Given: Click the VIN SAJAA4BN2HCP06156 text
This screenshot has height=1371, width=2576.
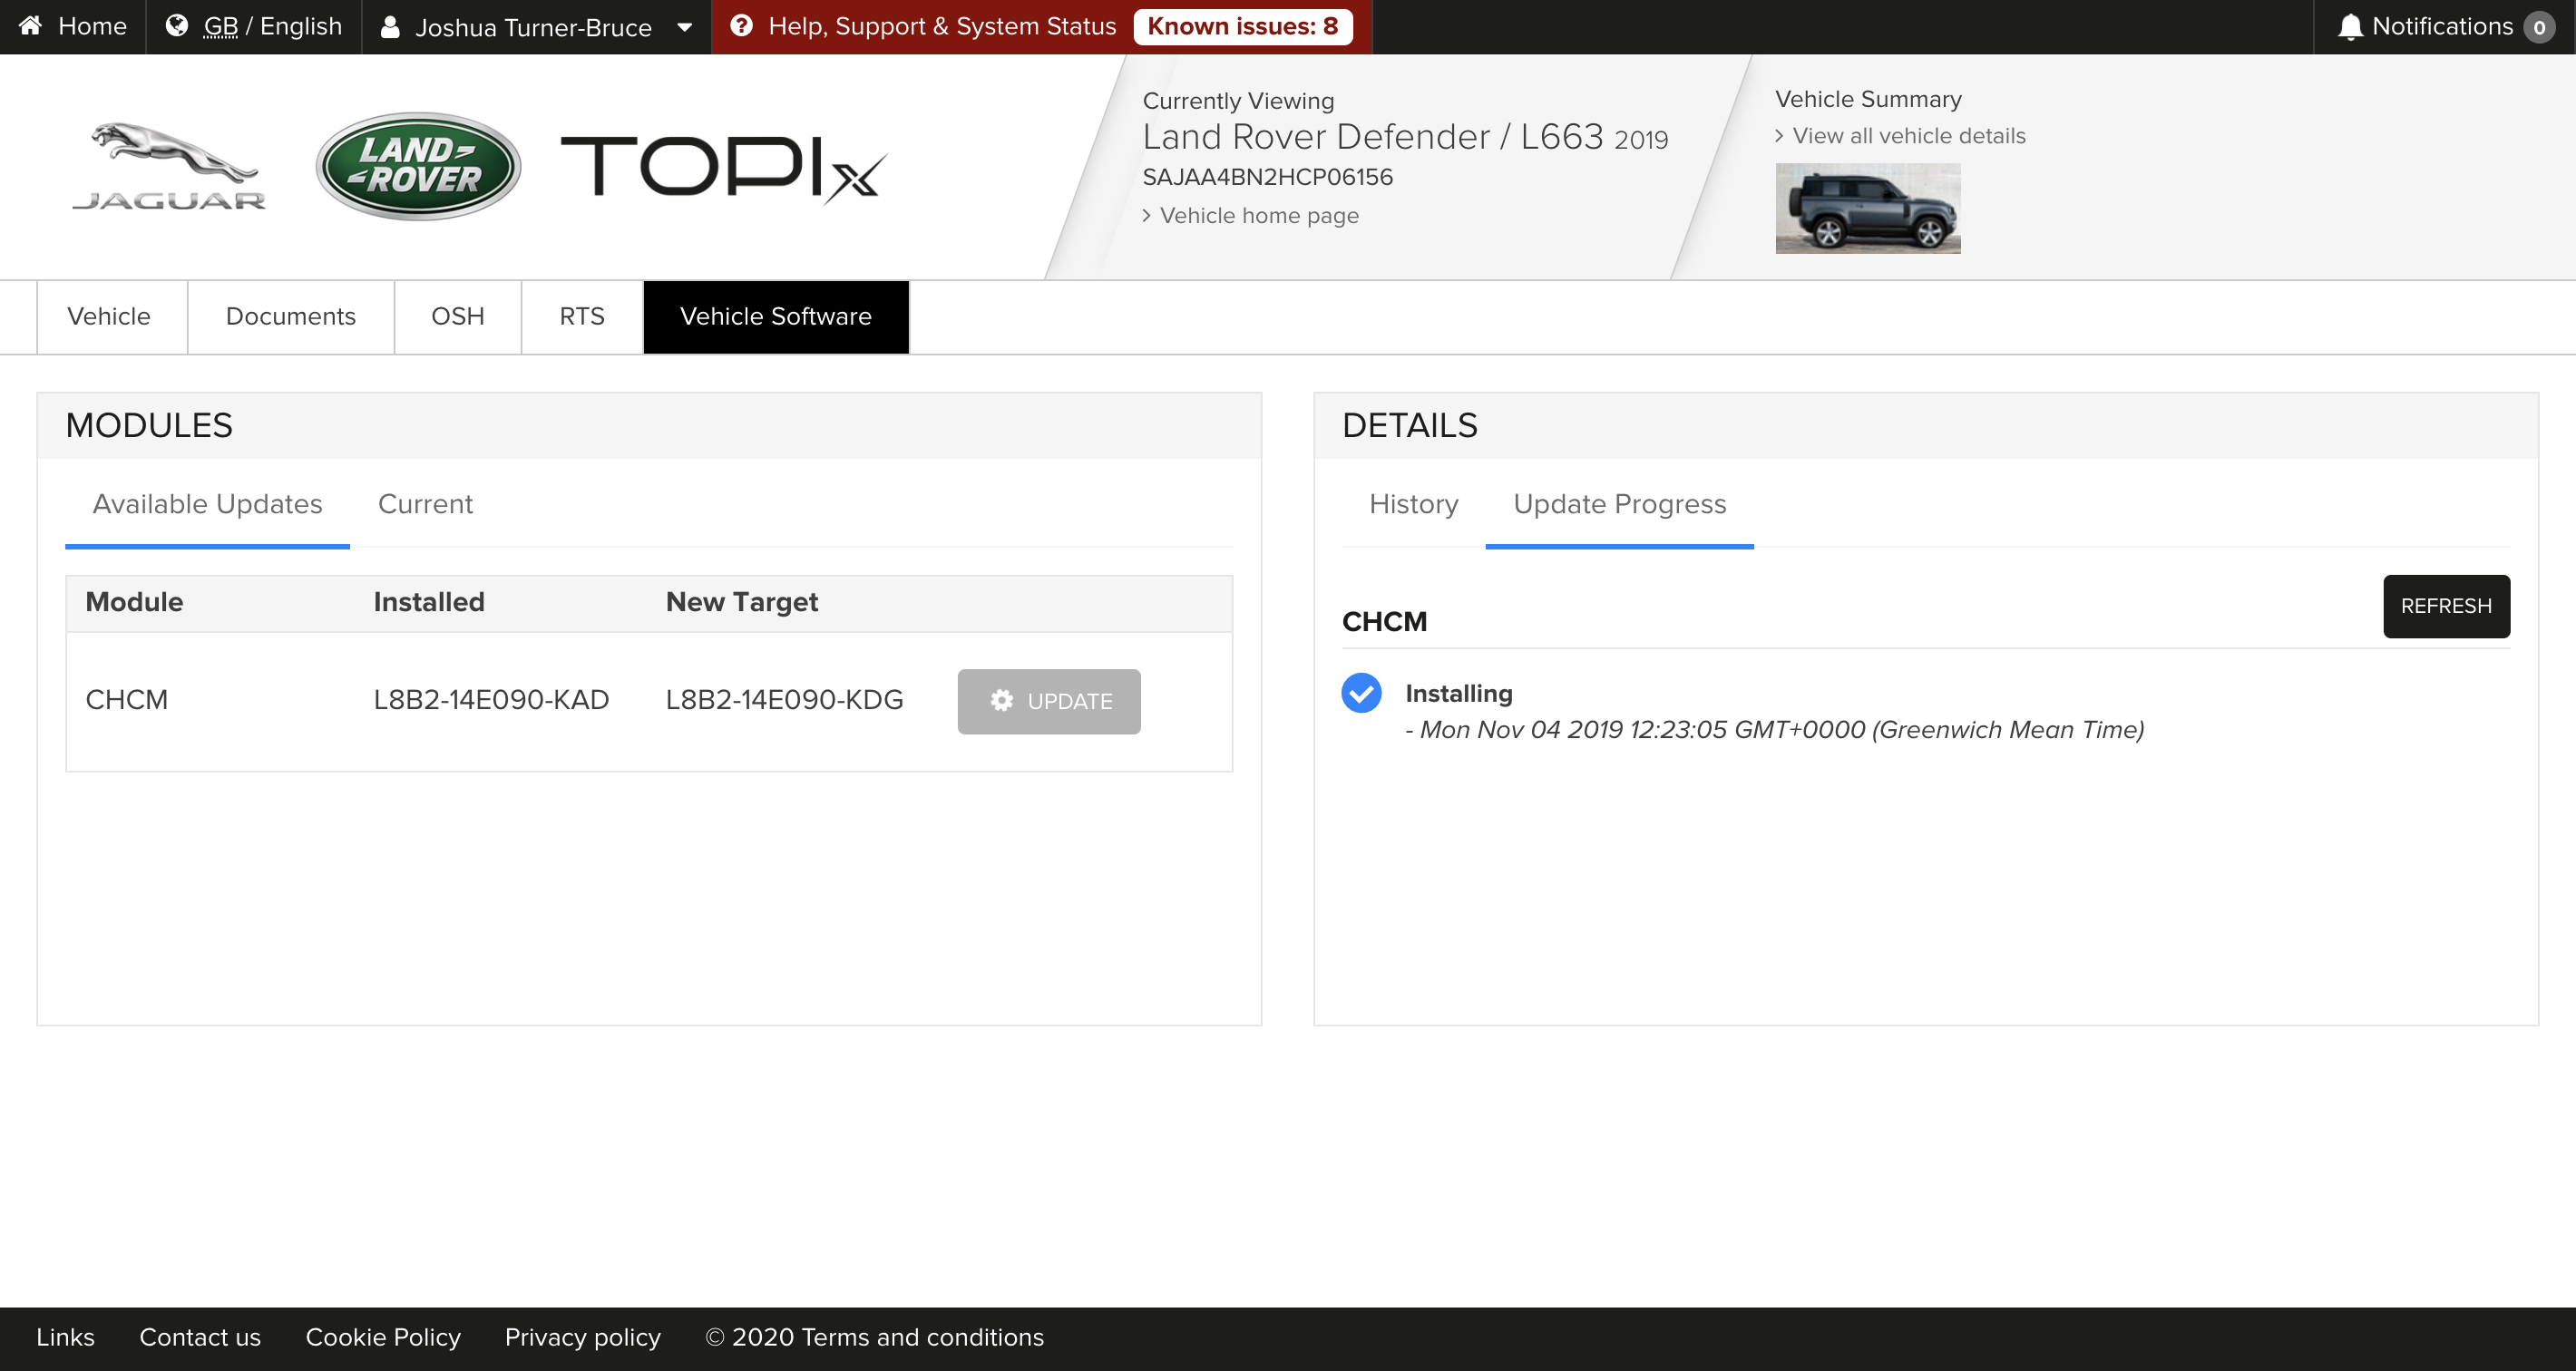Looking at the screenshot, I should [x=1267, y=177].
